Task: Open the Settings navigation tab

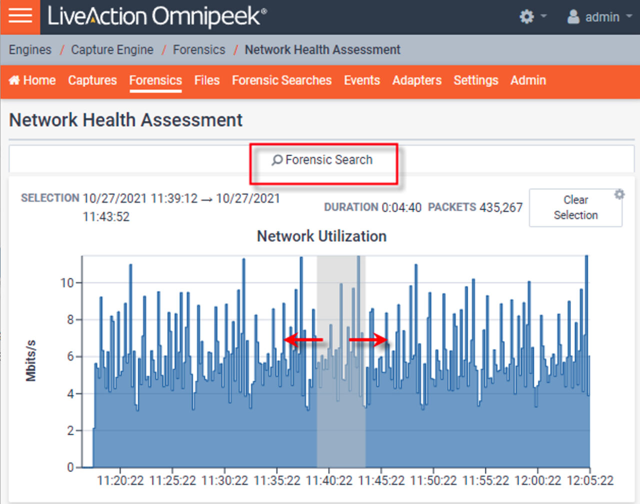Action: 476,80
